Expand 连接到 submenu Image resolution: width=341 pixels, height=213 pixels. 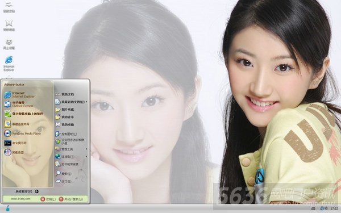[71, 157]
